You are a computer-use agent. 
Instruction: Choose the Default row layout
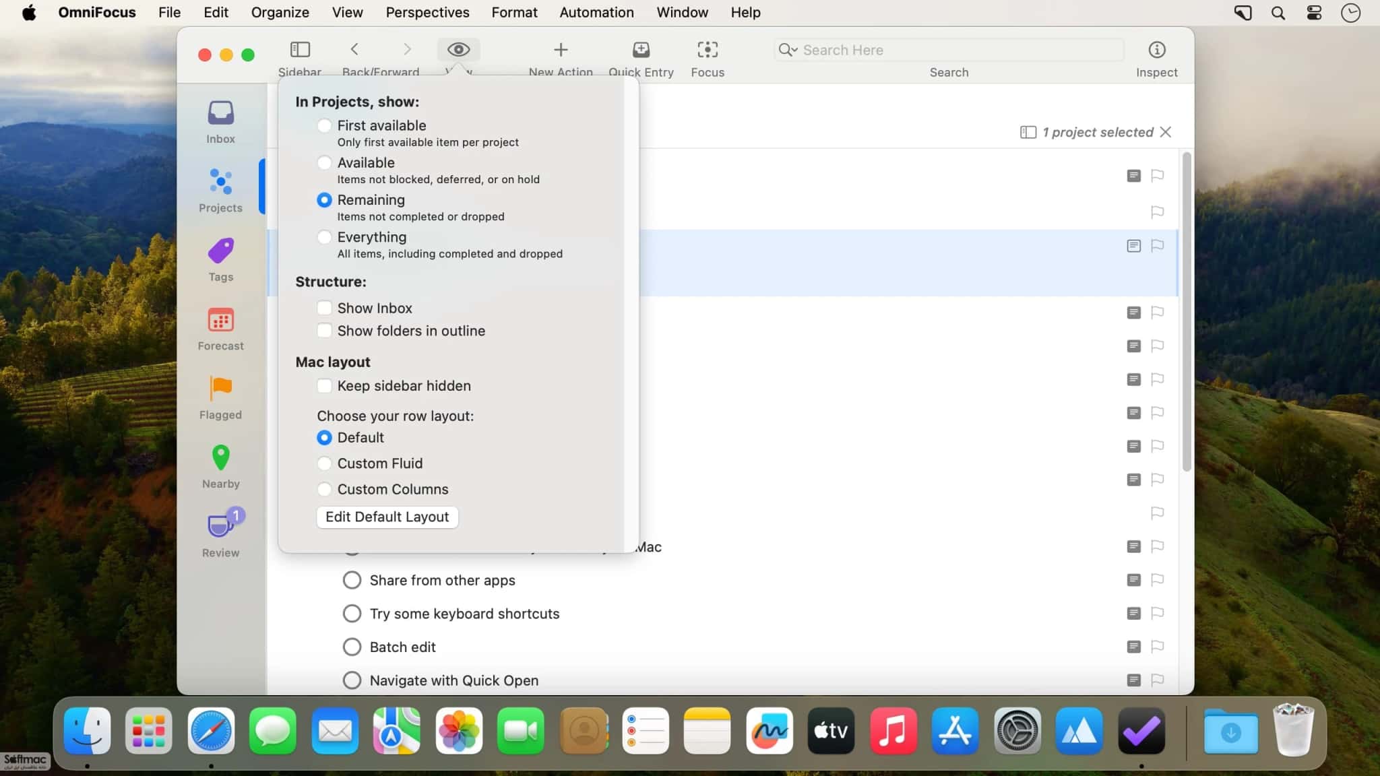[324, 438]
